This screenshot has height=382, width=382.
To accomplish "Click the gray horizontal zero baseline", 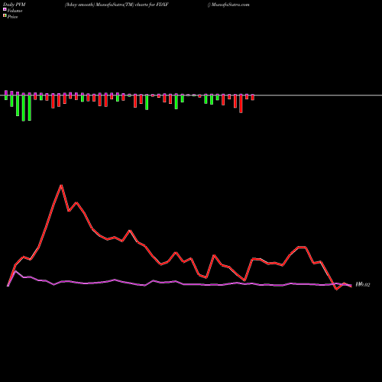I will [x=191, y=95].
